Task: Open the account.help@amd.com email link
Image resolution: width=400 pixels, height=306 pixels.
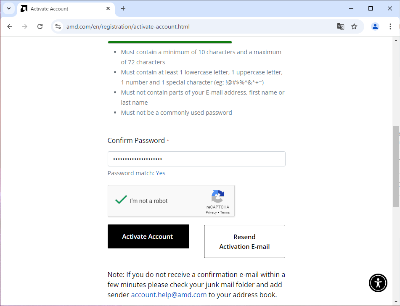Action: point(169,295)
